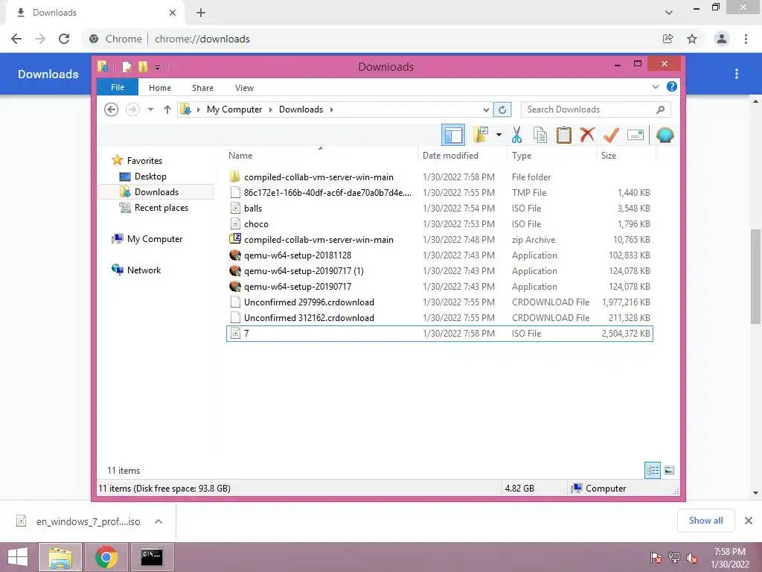Open Chrome profile avatar icon
The image size is (762, 572).
[x=722, y=39]
